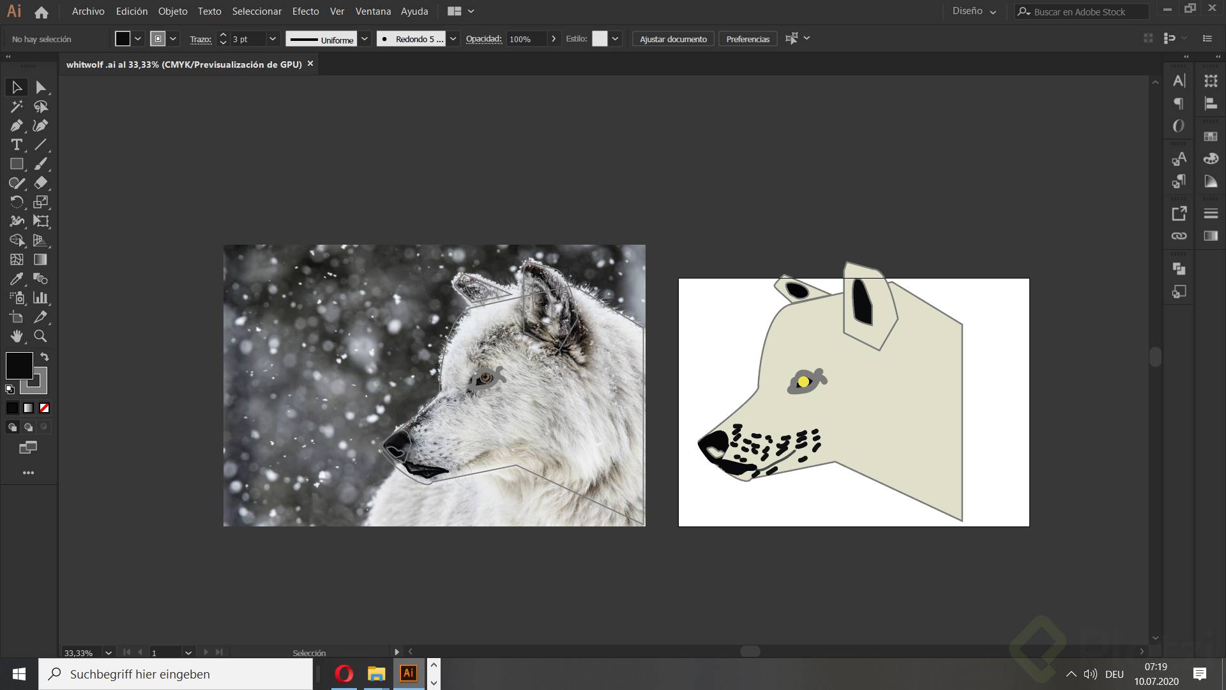Image resolution: width=1226 pixels, height=690 pixels.
Task: Select the Zoom tool
Action: [x=41, y=336]
